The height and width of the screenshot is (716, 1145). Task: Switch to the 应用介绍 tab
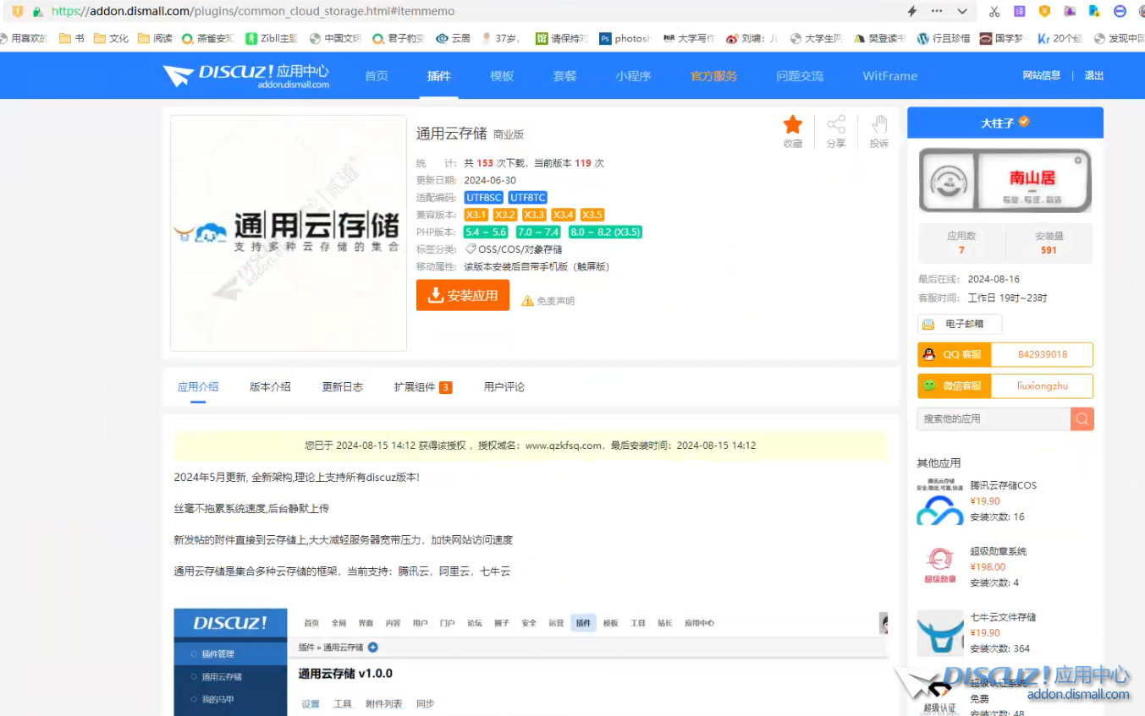(x=198, y=387)
